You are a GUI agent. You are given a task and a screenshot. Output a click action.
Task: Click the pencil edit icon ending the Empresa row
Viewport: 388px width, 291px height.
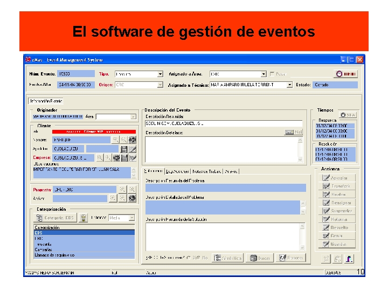click(133, 157)
